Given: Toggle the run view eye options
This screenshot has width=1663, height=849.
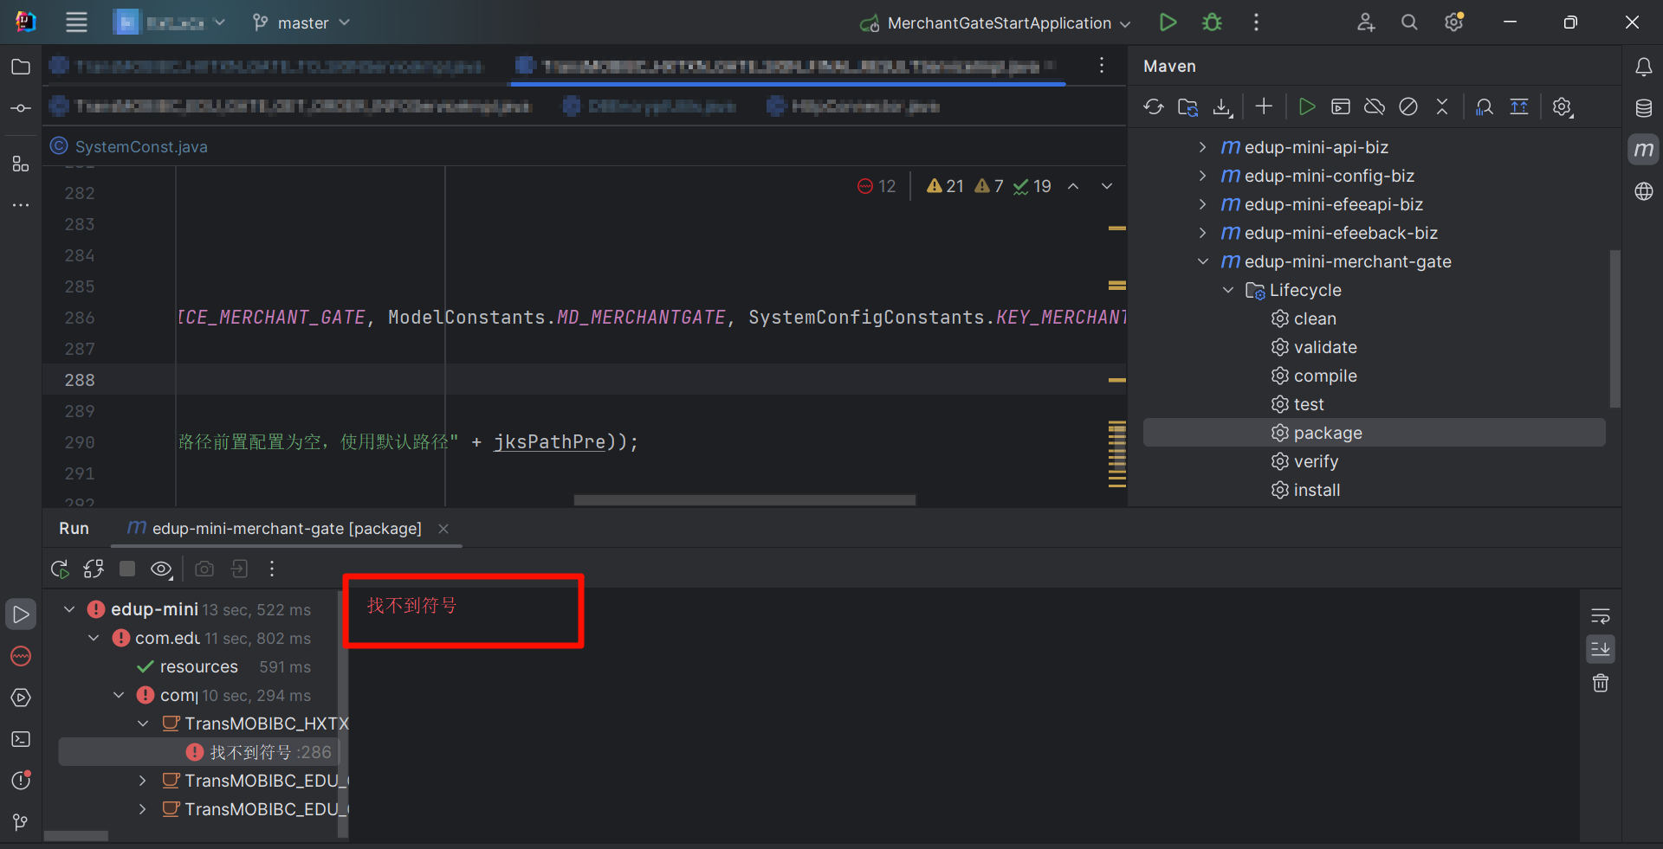Looking at the screenshot, I should pos(161,569).
